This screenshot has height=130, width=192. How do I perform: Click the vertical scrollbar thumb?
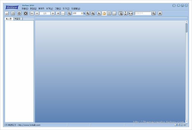(x=186, y=28)
